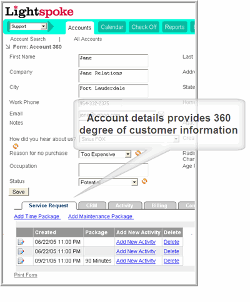Open the Check Off tab

coord(144,27)
